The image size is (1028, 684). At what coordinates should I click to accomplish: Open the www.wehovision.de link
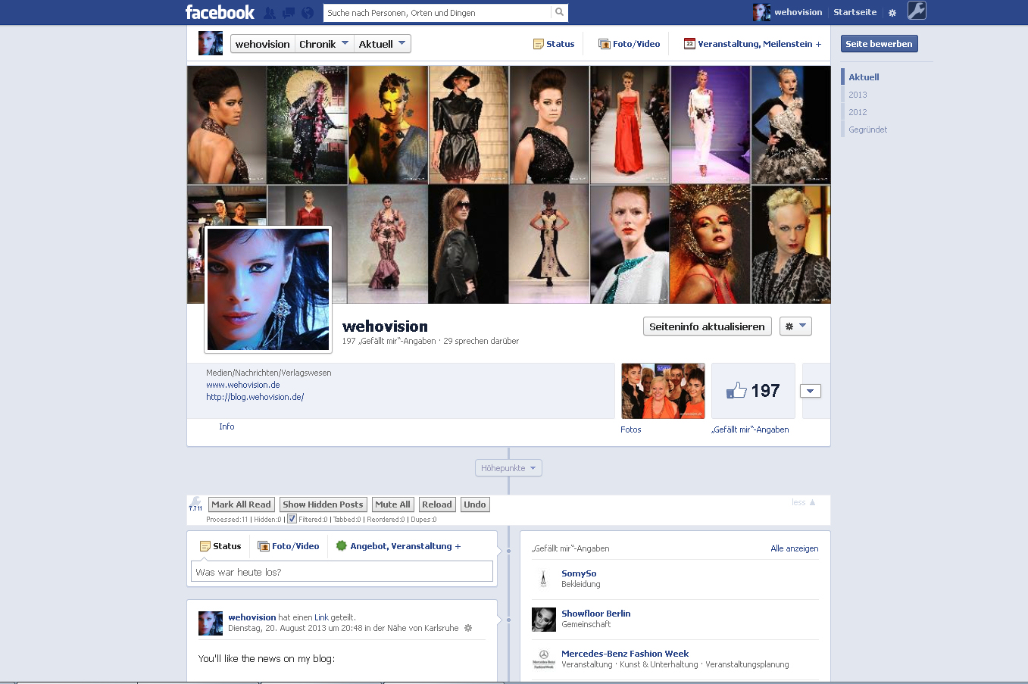pyautogui.click(x=243, y=385)
